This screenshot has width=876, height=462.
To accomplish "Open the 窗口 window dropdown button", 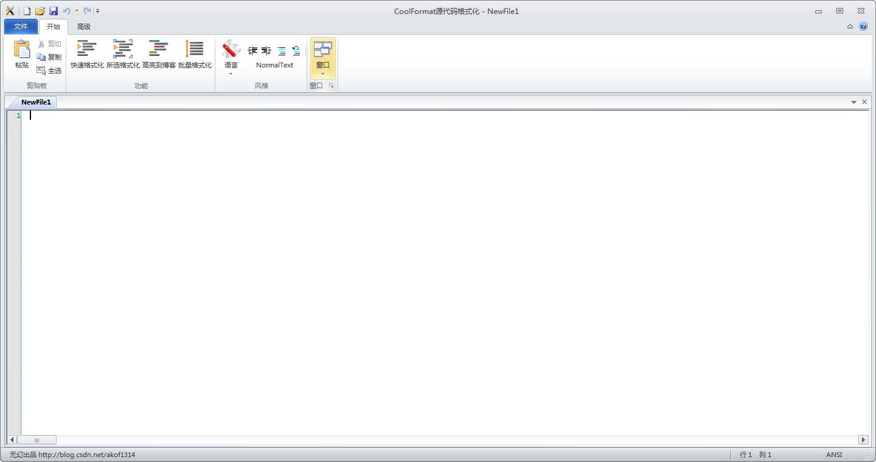I will (x=323, y=58).
